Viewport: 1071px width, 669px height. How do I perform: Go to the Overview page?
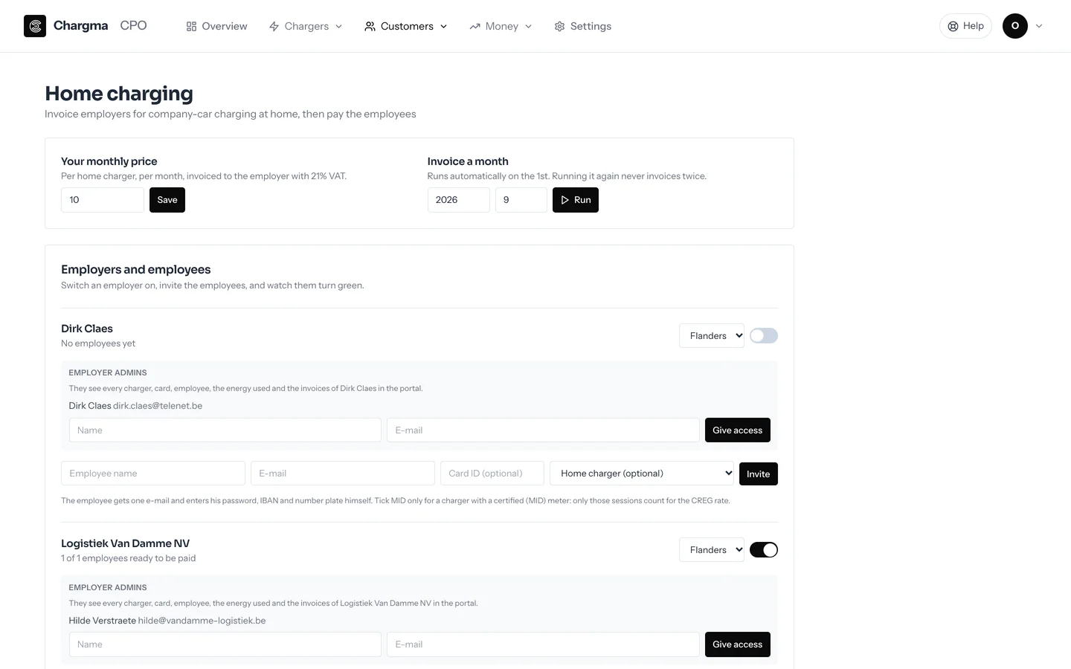216,26
